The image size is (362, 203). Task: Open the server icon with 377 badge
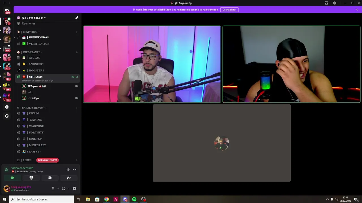pos(7,66)
